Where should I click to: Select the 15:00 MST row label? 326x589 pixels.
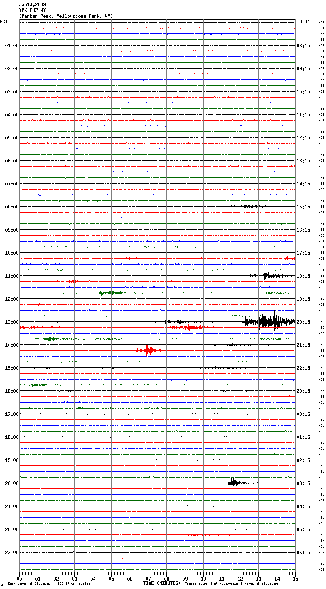pos(12,368)
